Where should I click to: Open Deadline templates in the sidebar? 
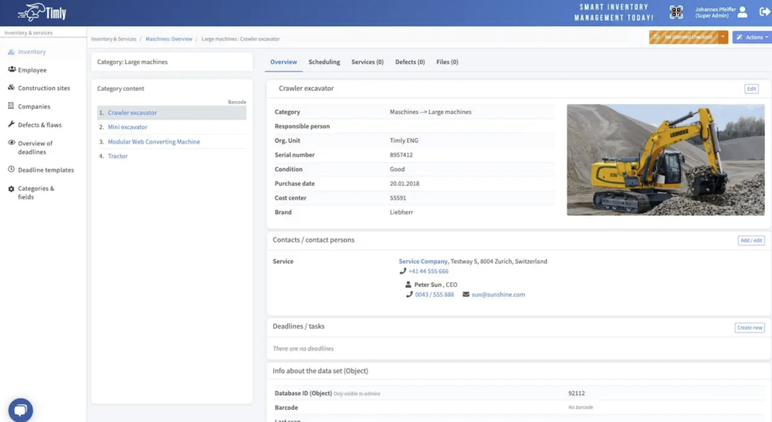pos(46,170)
